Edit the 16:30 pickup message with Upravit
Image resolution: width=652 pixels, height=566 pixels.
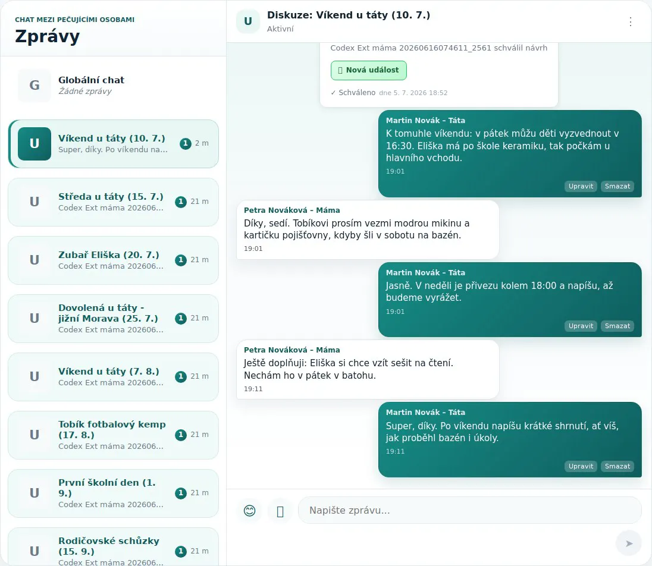(581, 186)
